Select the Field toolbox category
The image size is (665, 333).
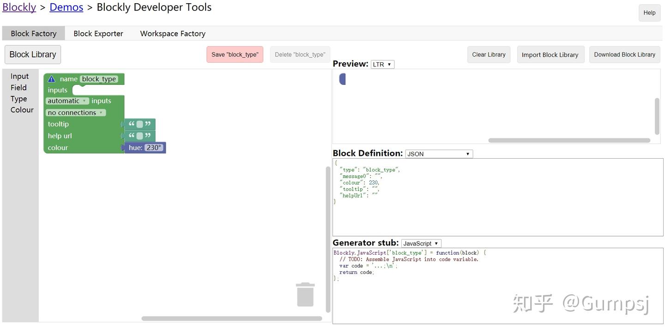[18, 88]
